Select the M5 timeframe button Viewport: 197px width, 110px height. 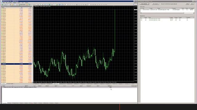[91, 5]
